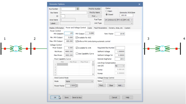Screen dimensions: 186x104
Task: Select row 1 MW cell in capability curve
Action: (63, 65)
